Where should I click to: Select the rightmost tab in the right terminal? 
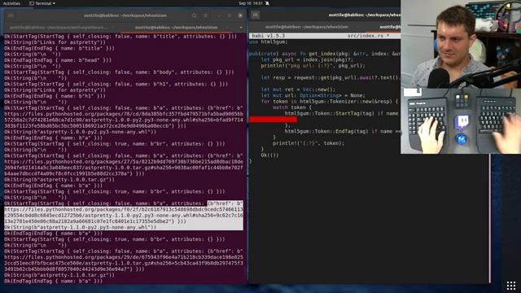(x=390, y=27)
